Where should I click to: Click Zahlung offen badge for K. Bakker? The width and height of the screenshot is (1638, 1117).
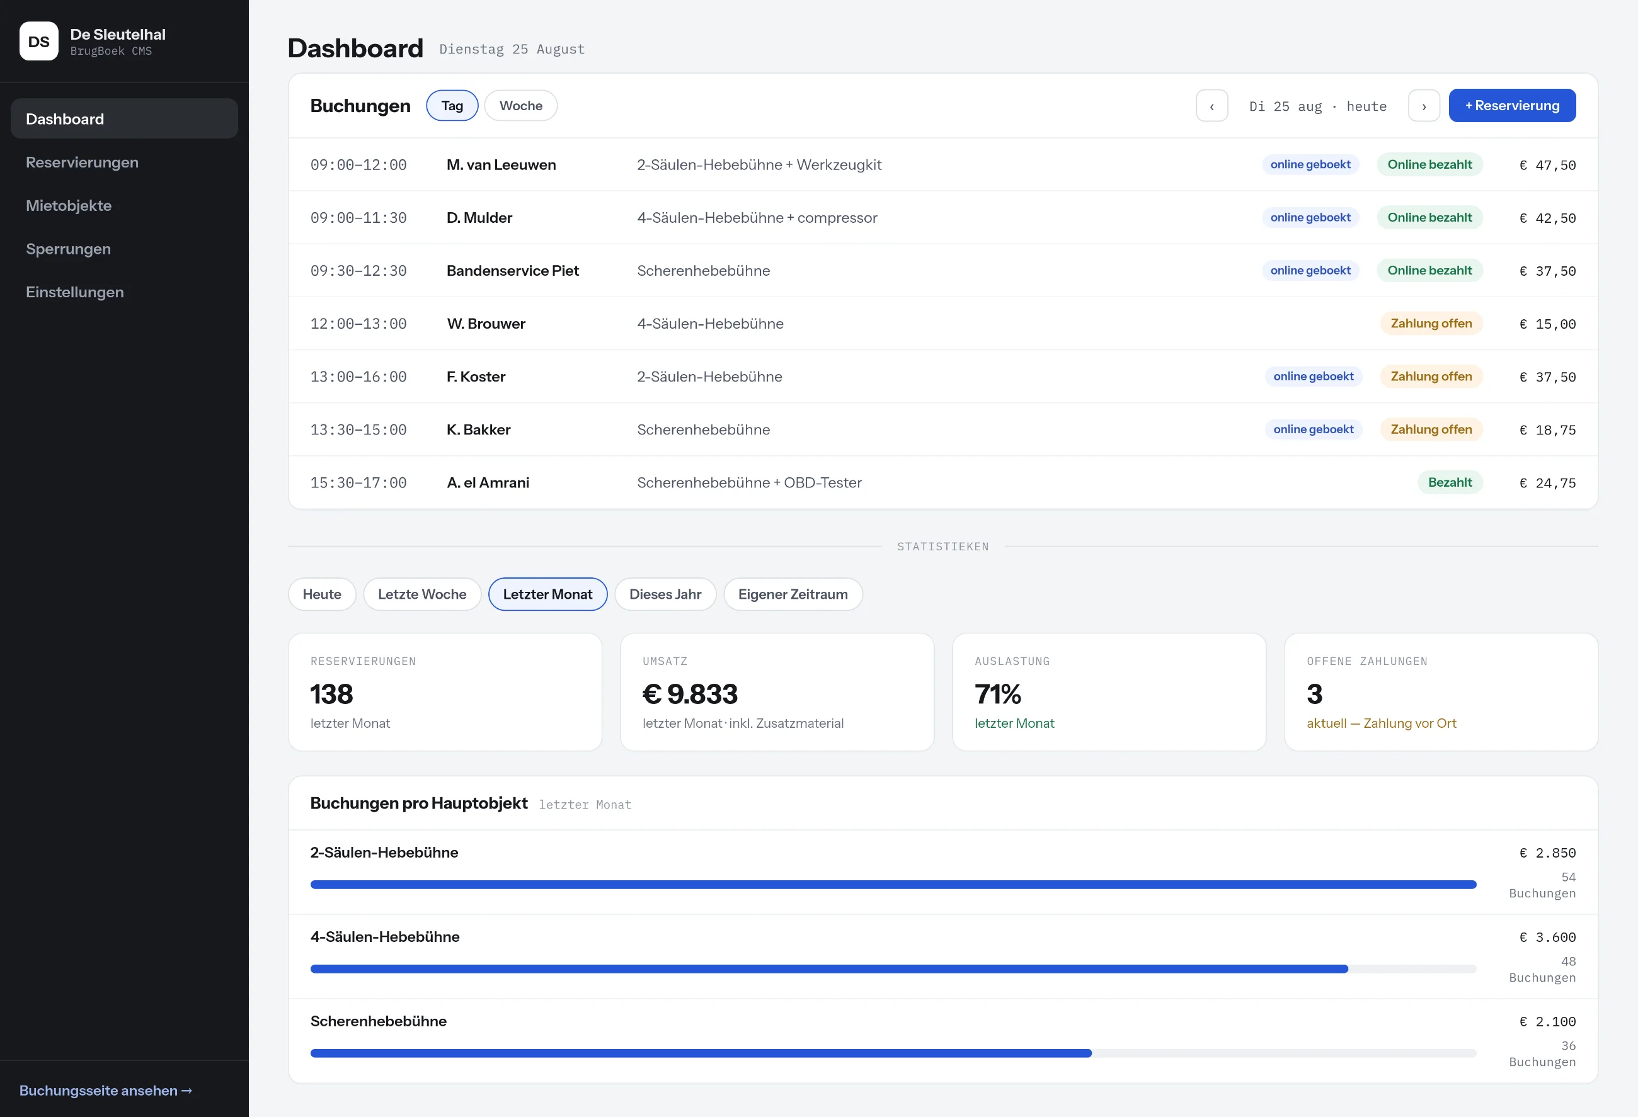(1431, 429)
